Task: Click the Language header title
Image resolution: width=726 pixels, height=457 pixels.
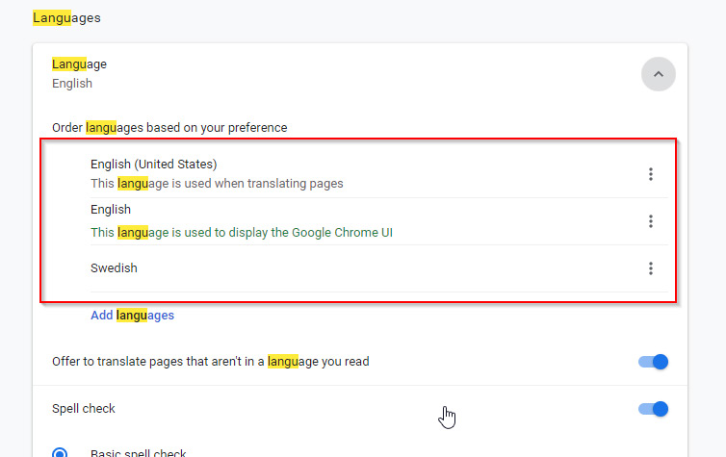Action: click(79, 64)
